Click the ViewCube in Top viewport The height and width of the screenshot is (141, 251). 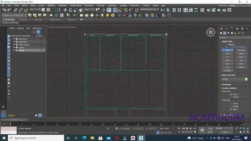[211, 33]
